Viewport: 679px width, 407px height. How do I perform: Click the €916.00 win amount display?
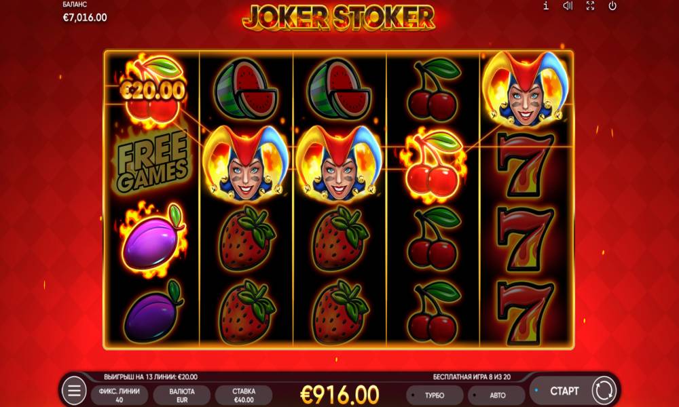point(339,395)
